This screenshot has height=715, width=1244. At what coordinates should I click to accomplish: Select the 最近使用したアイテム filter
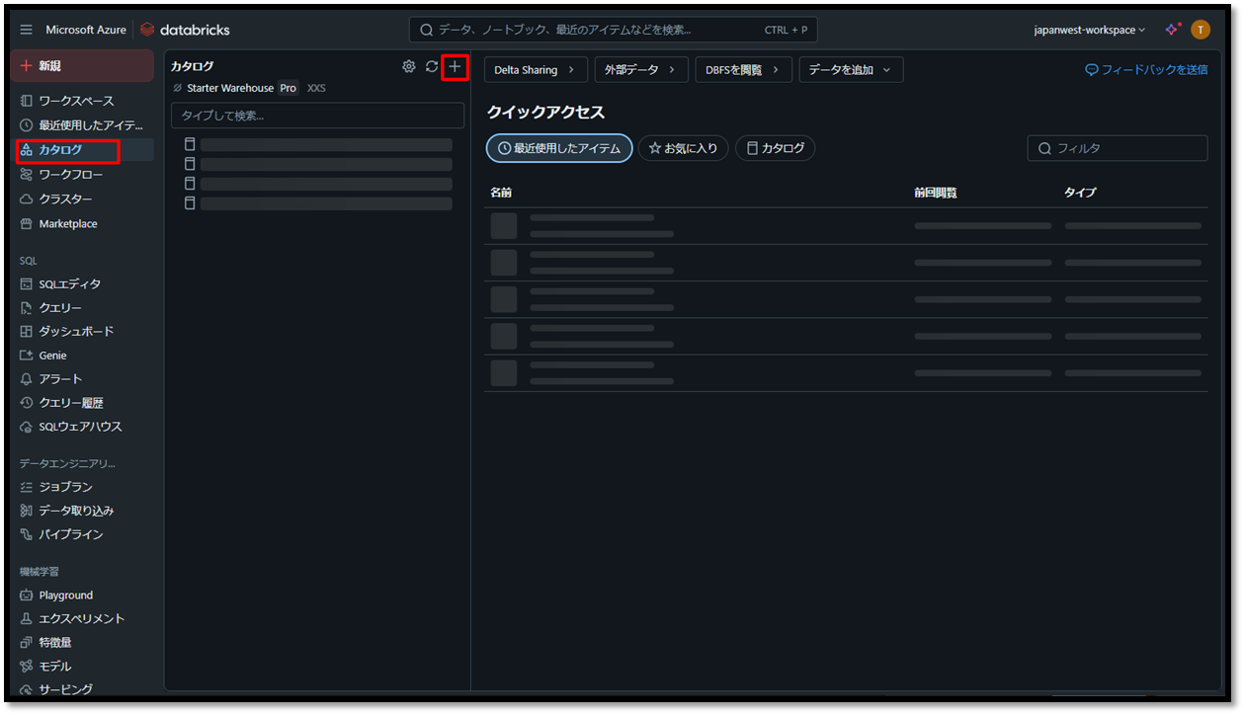pos(559,148)
